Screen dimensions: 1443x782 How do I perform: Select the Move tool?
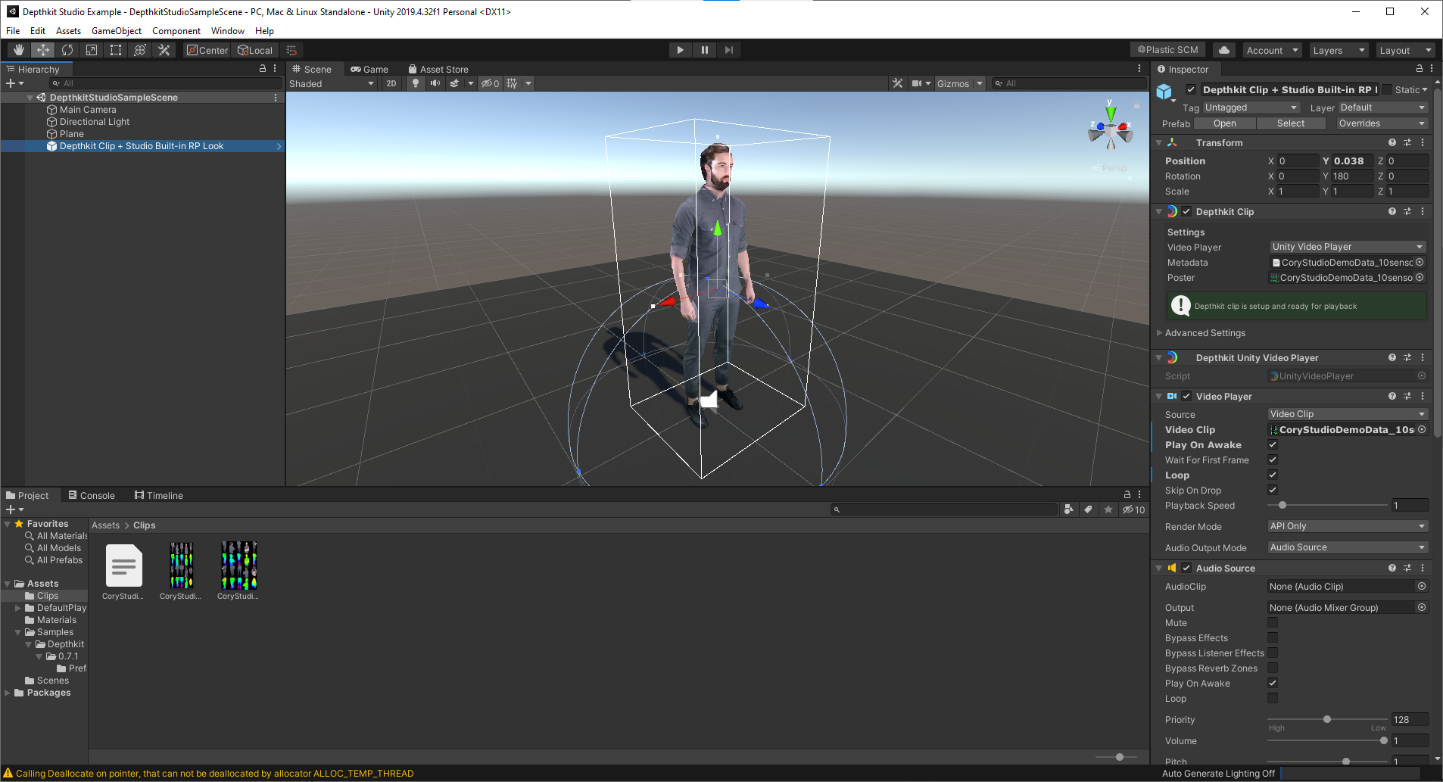coord(43,50)
